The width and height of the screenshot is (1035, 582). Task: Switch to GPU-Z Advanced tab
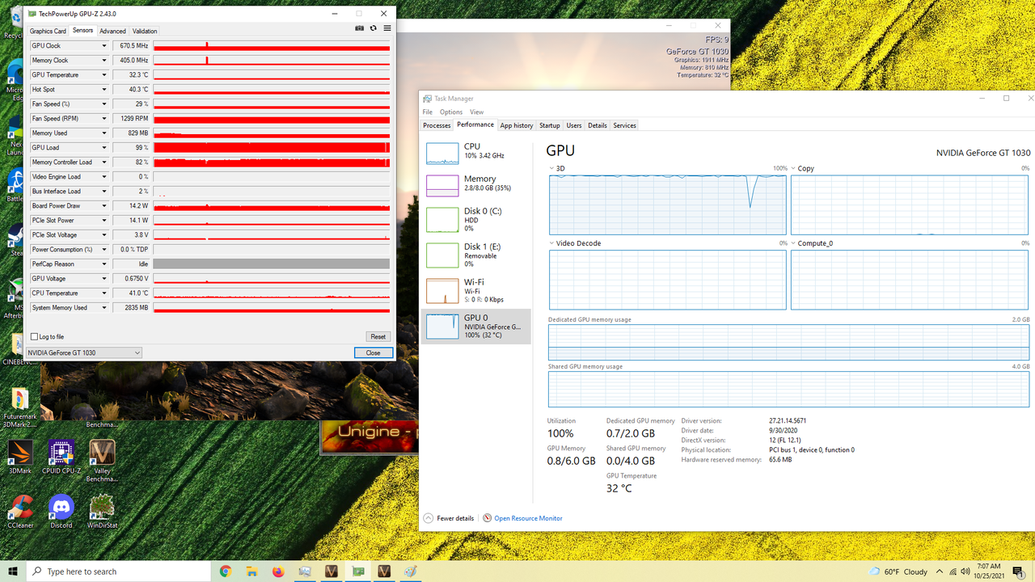(112, 32)
